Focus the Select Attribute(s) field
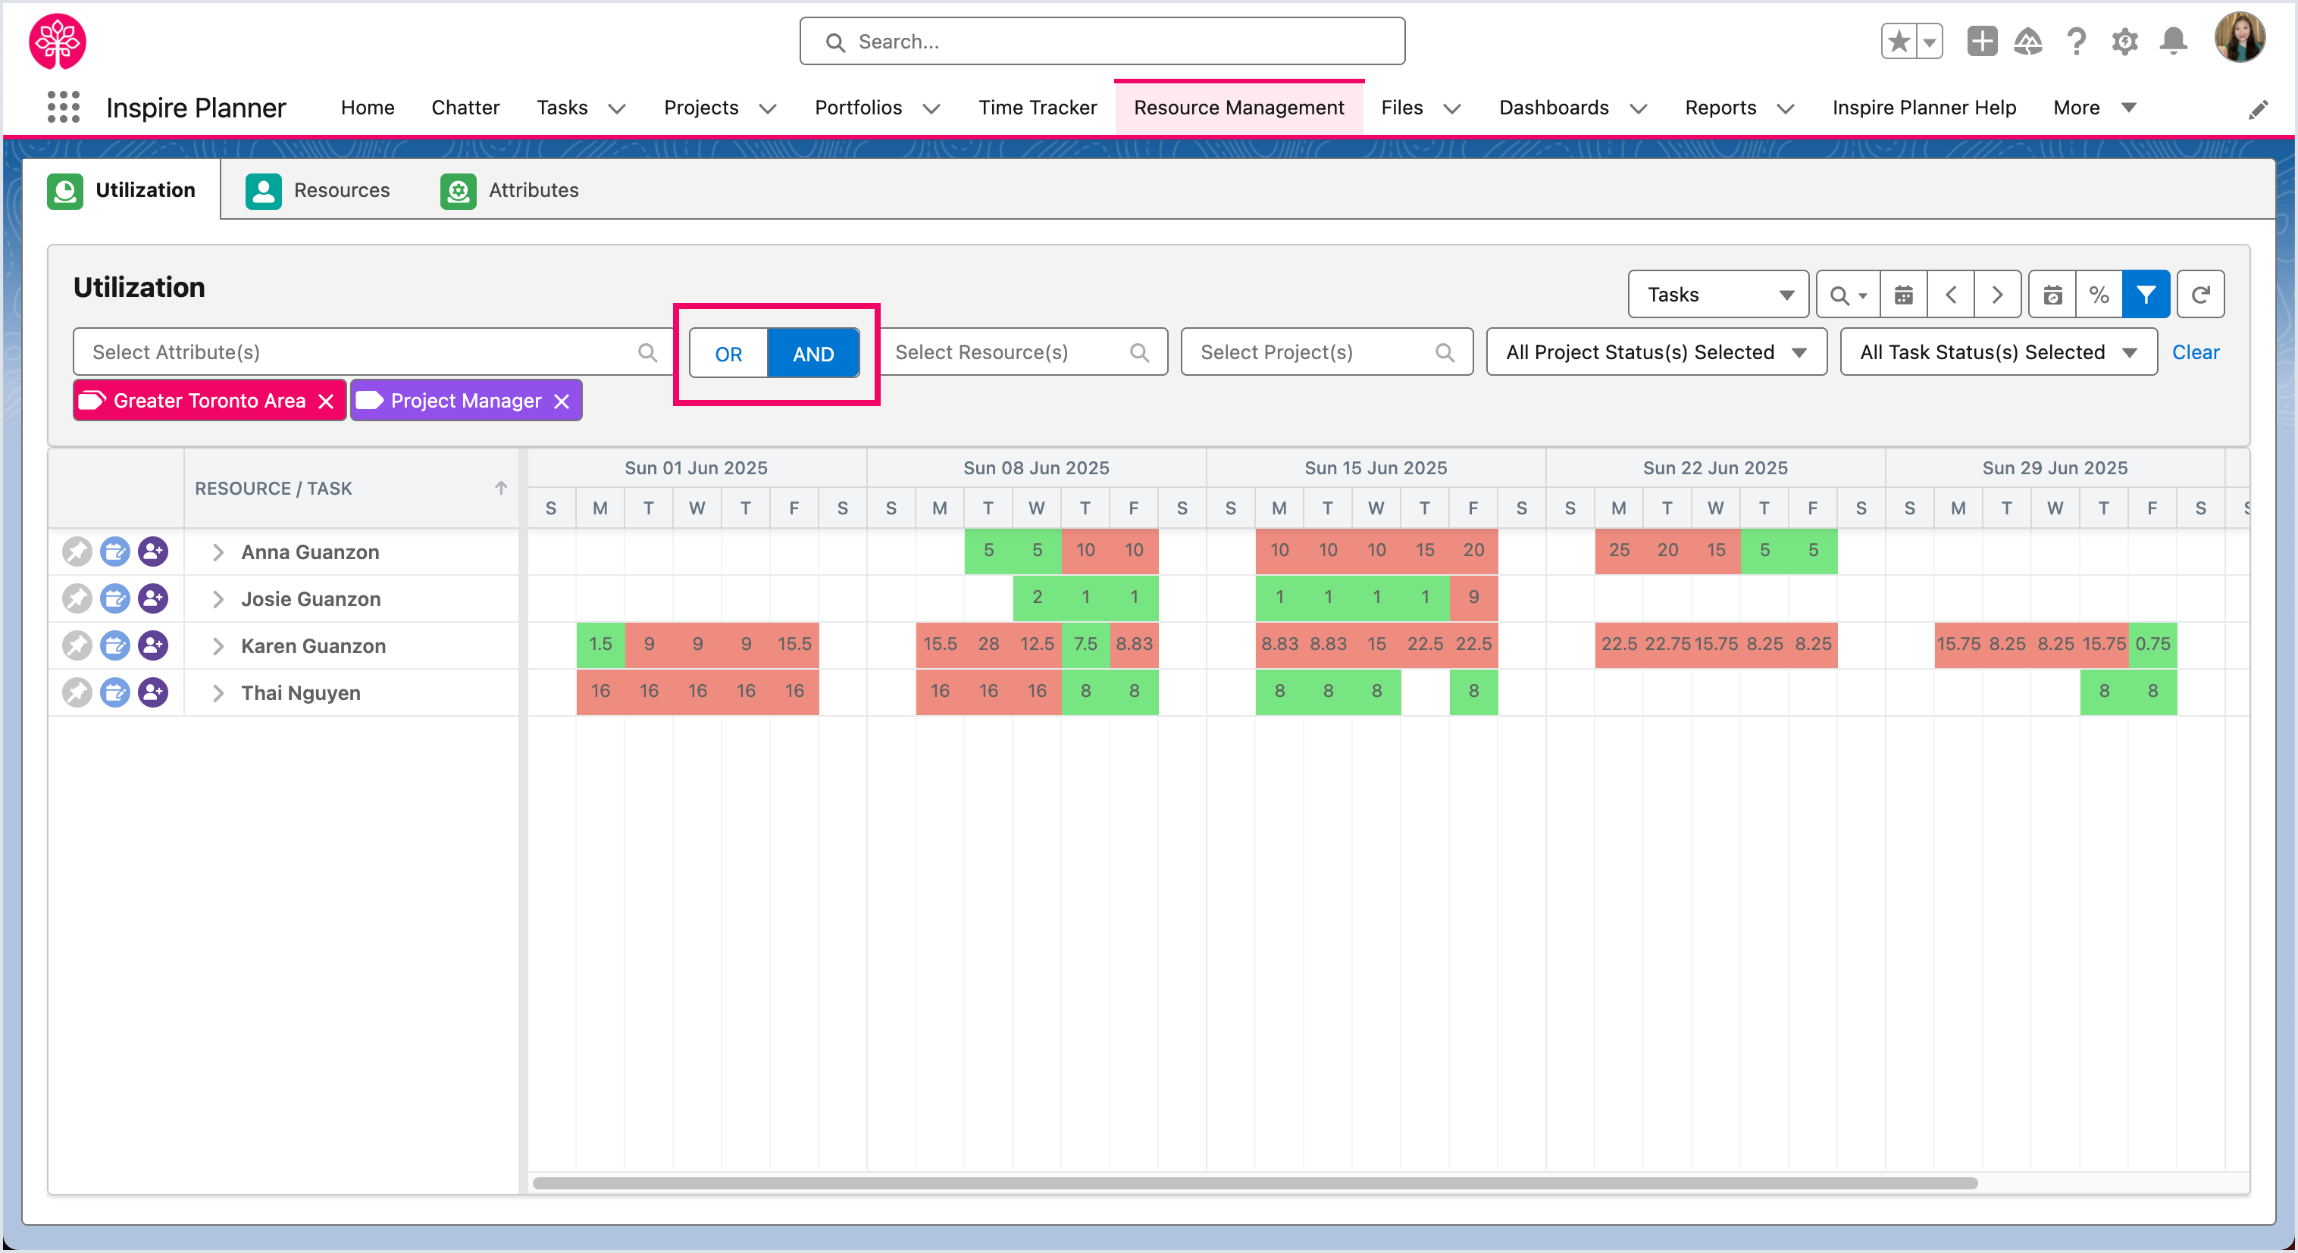This screenshot has width=2298, height=1253. [374, 352]
